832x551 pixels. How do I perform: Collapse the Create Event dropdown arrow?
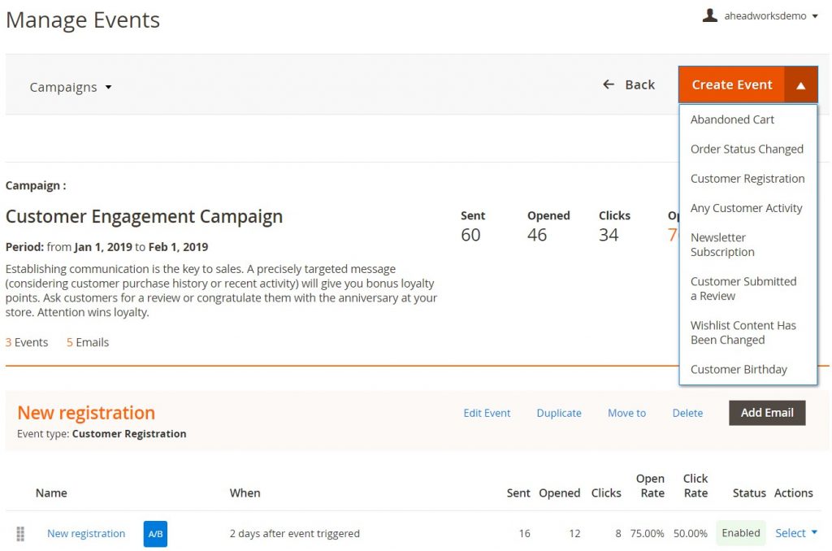point(801,84)
